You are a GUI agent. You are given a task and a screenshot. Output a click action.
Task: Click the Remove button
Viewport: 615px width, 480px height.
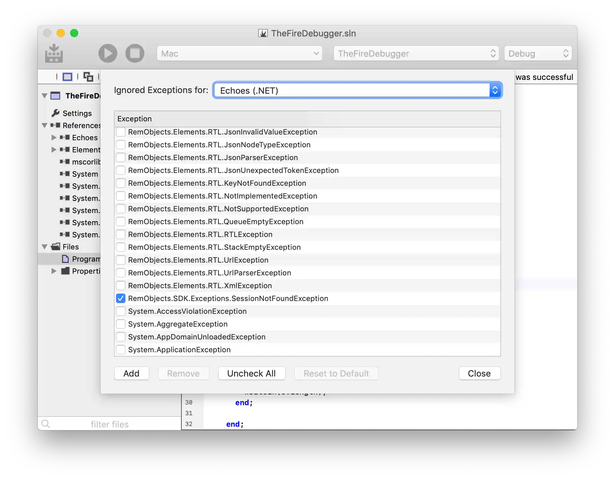(x=183, y=373)
